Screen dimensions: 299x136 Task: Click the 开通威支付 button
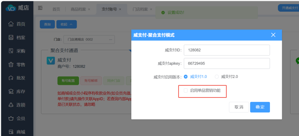tap(288, 8)
